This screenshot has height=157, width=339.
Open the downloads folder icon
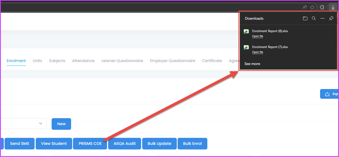(305, 18)
